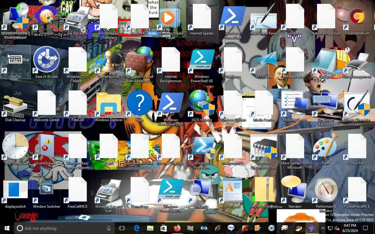This screenshot has width=375, height=234.
Task: Open Private Character Editor shortcut
Action: click(x=357, y=108)
